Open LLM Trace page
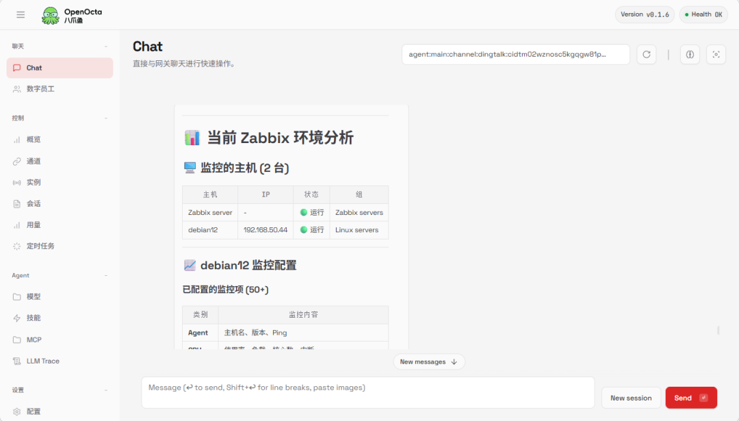 point(60,361)
